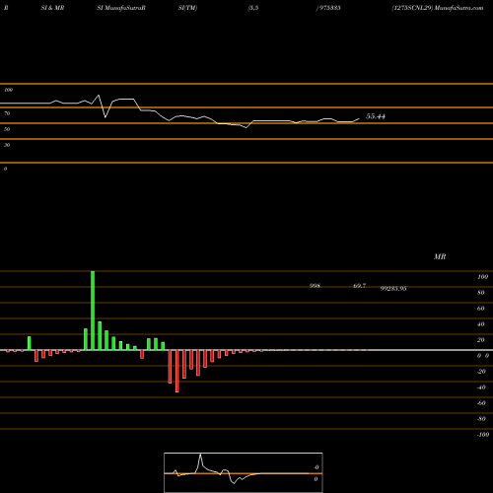Click the MunafaSutra.com title text
Screen dimensions: 493x493
click(458, 8)
